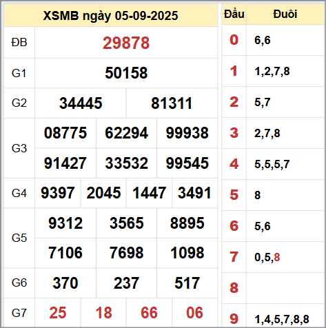The image size is (326, 328).
Task: Click the Đầu column header
Action: click(234, 14)
